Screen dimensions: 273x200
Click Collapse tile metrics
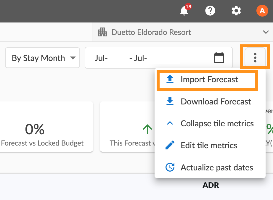[217, 123]
